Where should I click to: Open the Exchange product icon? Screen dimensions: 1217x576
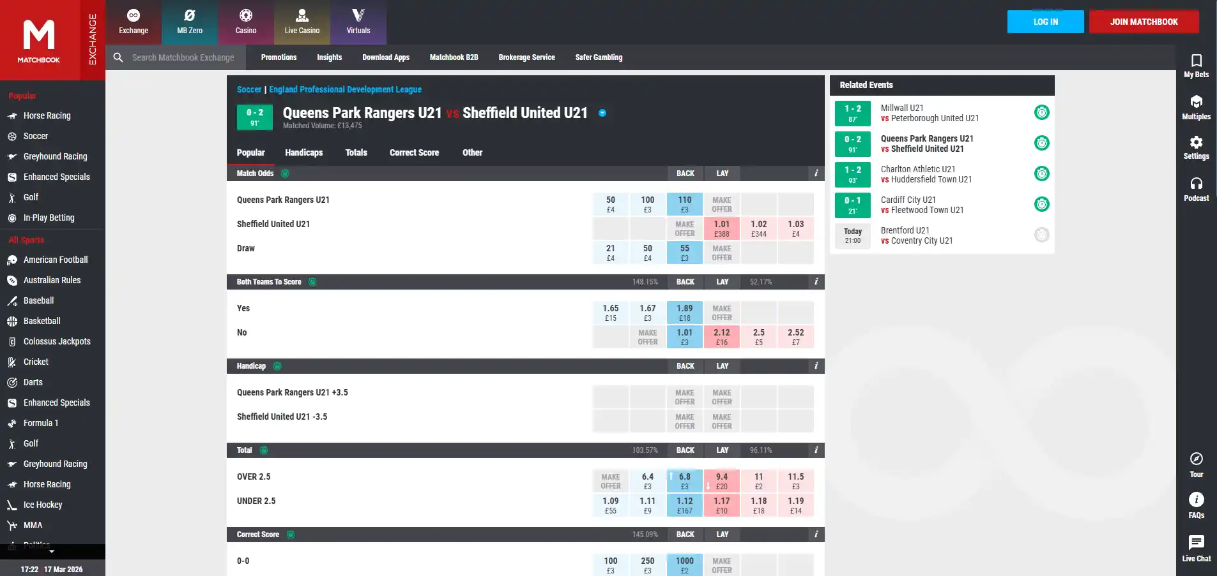[134, 22]
